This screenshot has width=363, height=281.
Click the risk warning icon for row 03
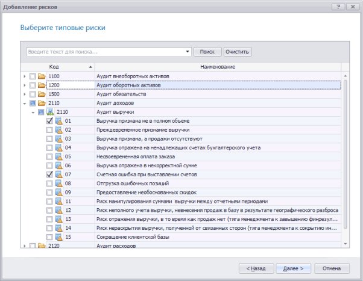(x=59, y=139)
